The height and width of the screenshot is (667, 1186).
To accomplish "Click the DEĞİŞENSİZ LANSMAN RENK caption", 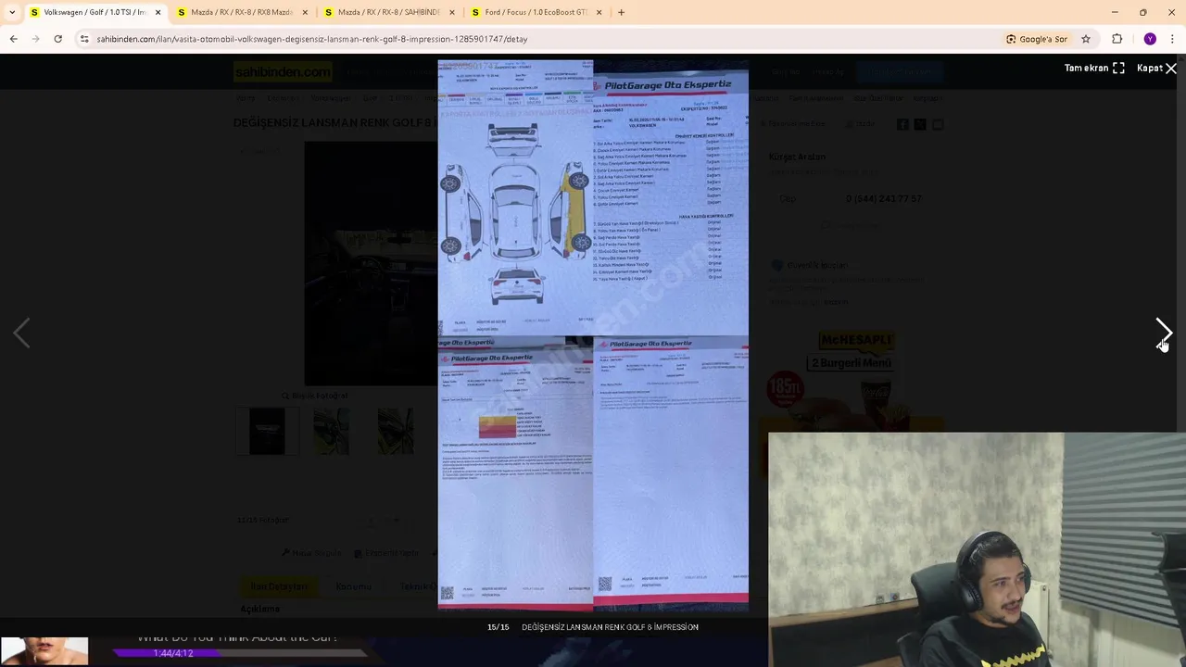I will [610, 627].
